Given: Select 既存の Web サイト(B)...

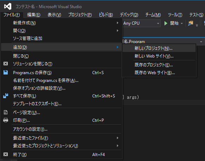Looking at the screenshot, I should coord(159,72).
